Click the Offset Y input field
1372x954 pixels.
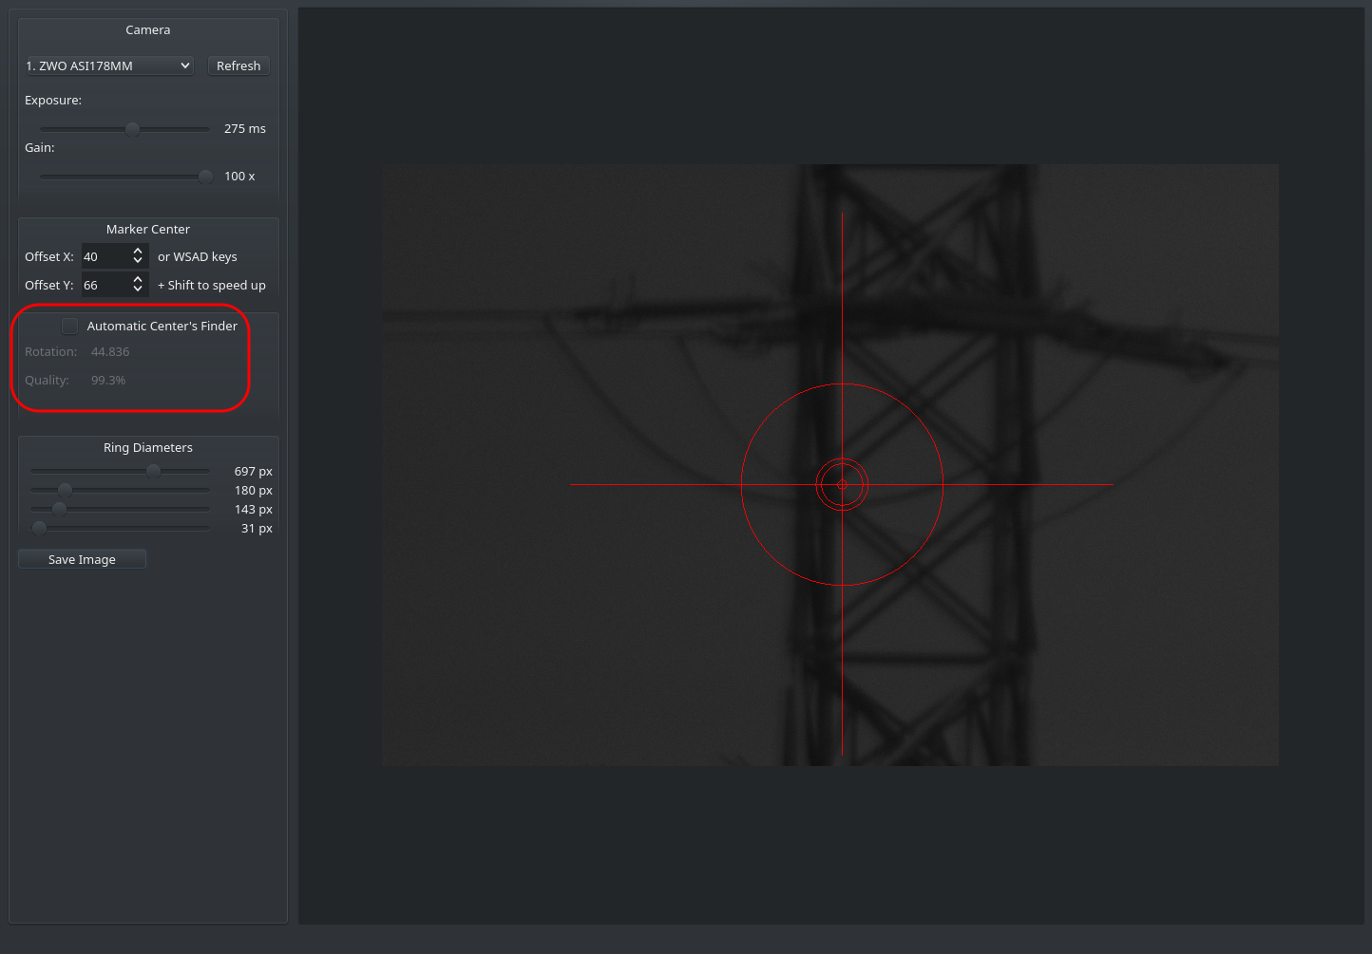click(x=105, y=285)
